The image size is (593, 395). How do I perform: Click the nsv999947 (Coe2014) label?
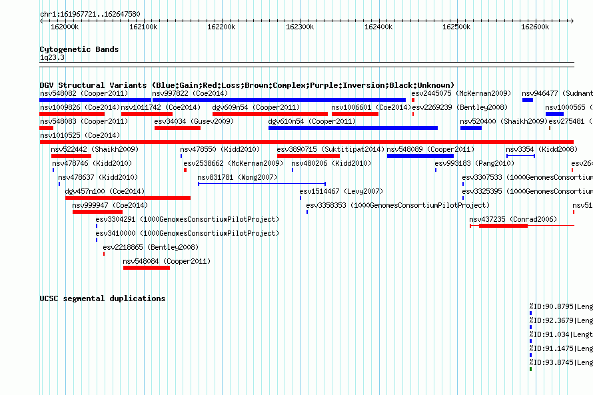click(x=110, y=205)
